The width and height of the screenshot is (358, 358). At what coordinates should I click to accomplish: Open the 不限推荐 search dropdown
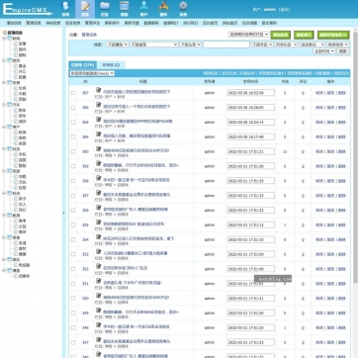click(154, 45)
